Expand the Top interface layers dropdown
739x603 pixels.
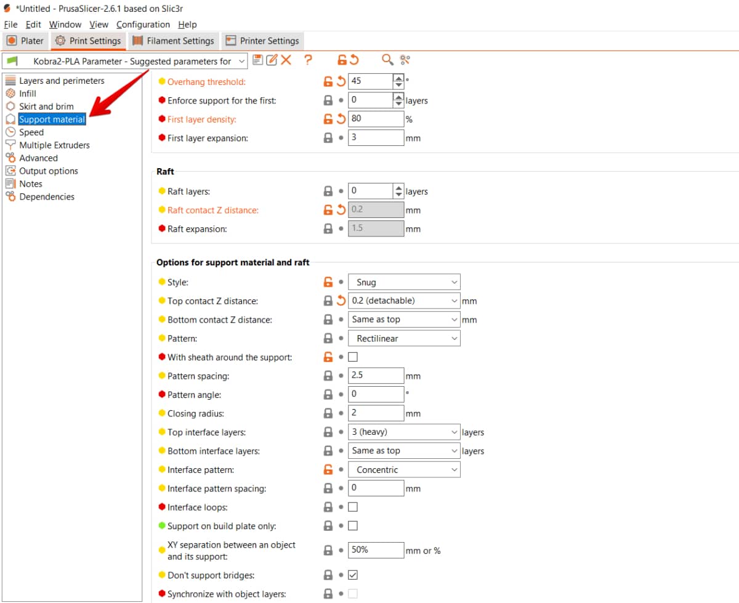click(404, 432)
